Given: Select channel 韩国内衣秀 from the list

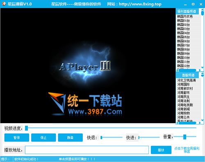Looking at the screenshot, I should [185, 17].
